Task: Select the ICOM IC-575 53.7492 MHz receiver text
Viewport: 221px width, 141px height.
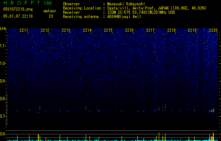Action: [x=141, y=12]
